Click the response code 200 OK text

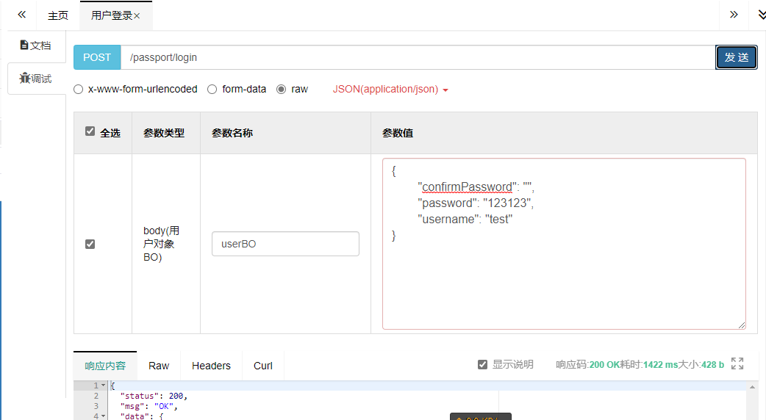[x=604, y=365]
